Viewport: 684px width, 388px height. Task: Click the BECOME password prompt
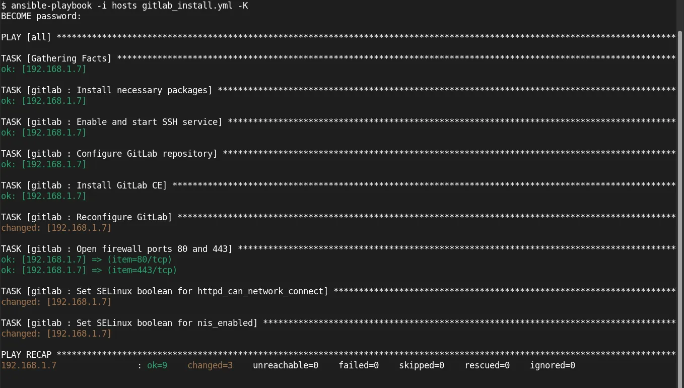point(41,16)
